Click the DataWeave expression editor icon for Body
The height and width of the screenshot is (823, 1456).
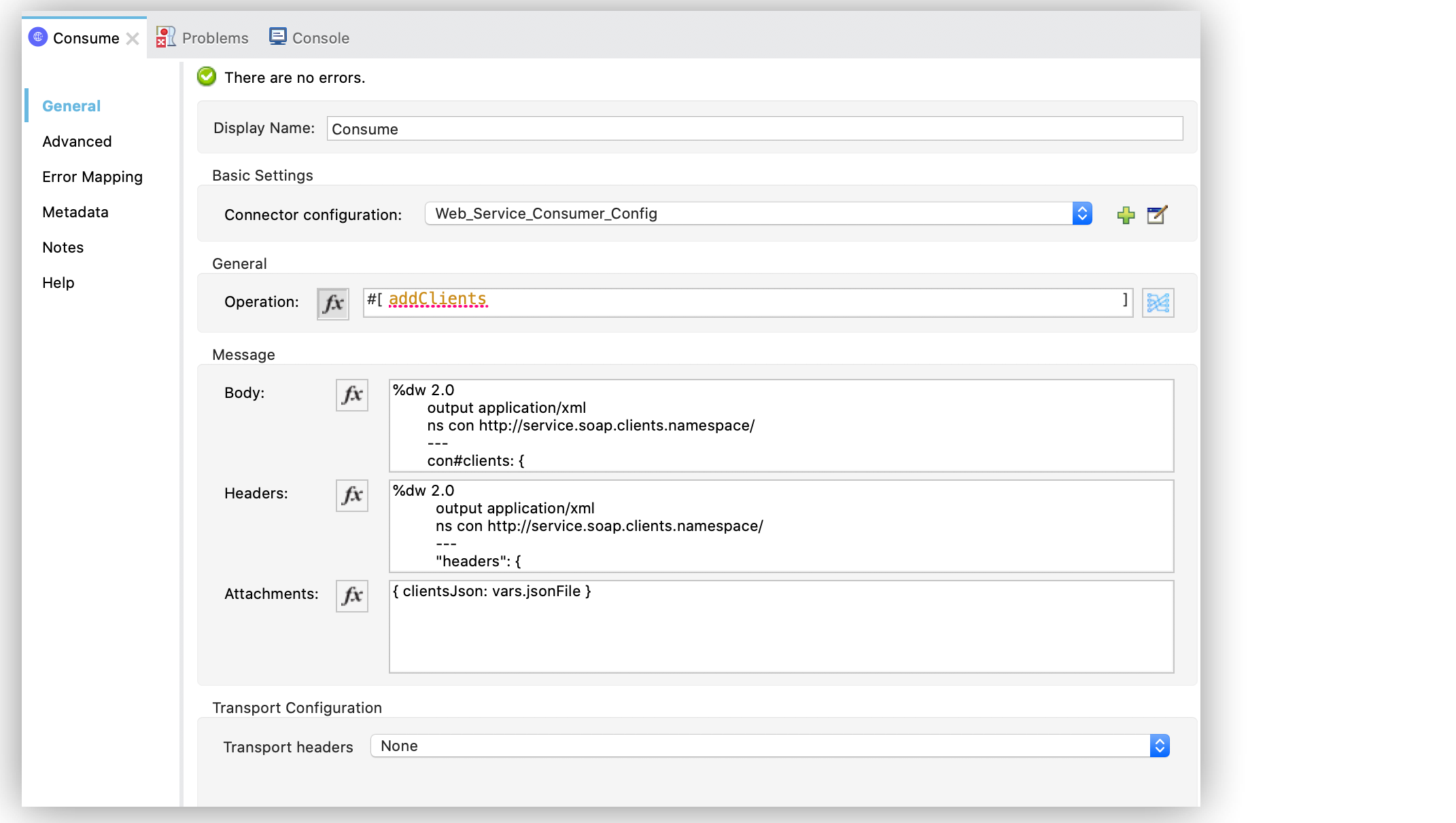(x=352, y=395)
